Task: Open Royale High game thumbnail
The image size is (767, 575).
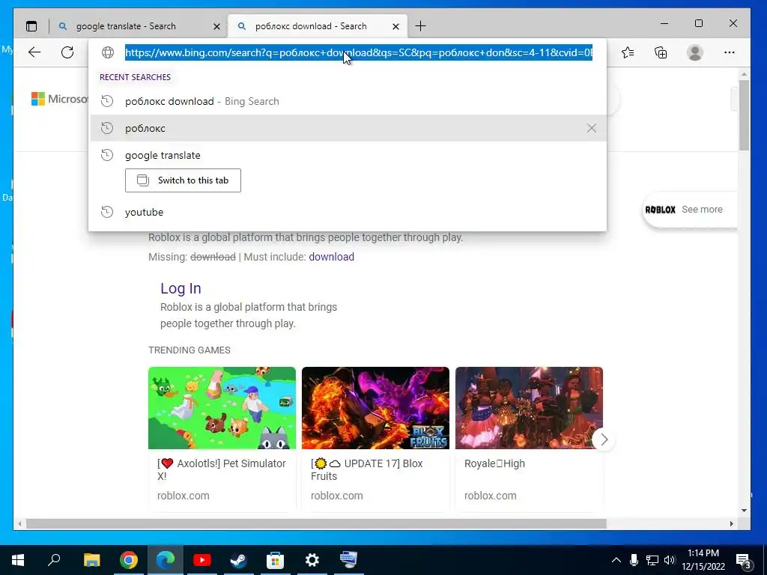Action: click(529, 408)
